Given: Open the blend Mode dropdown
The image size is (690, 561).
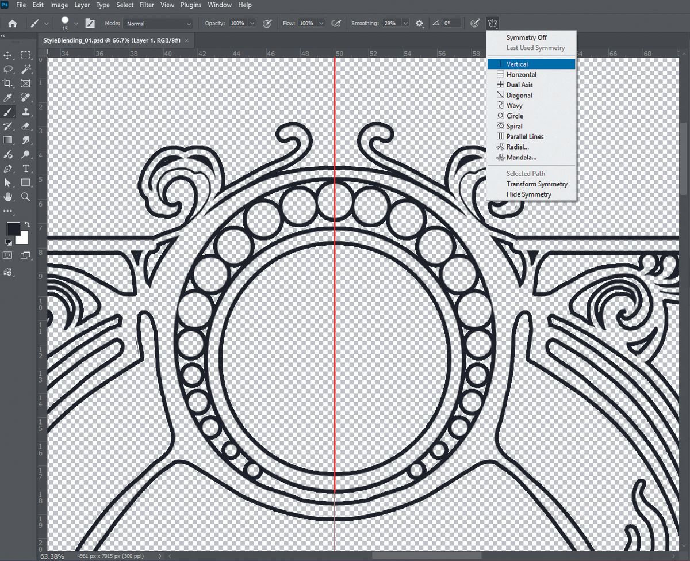Looking at the screenshot, I should click(x=158, y=24).
